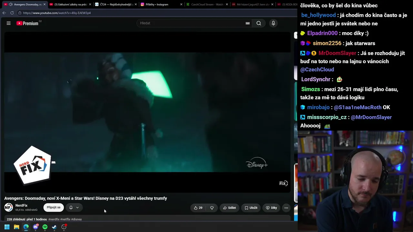Switch to CzechCloud Stream tab
The height and width of the screenshot is (232, 413).
click(x=207, y=5)
